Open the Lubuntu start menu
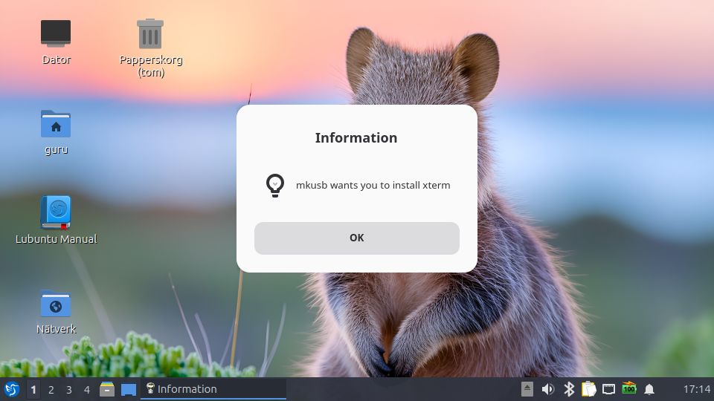The height and width of the screenshot is (401, 714). [12, 389]
